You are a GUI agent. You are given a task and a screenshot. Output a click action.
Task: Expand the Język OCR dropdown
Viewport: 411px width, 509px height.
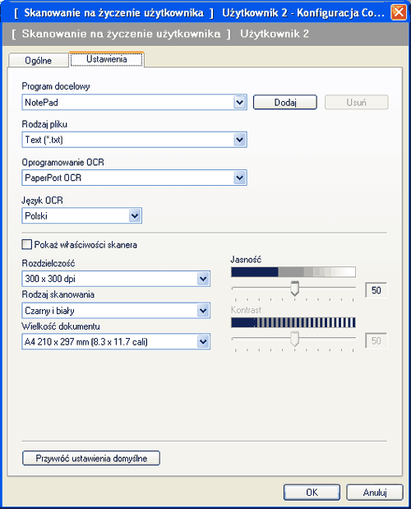point(81,215)
